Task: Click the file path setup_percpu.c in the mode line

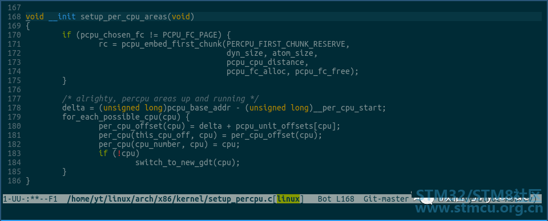Action: pos(170,199)
